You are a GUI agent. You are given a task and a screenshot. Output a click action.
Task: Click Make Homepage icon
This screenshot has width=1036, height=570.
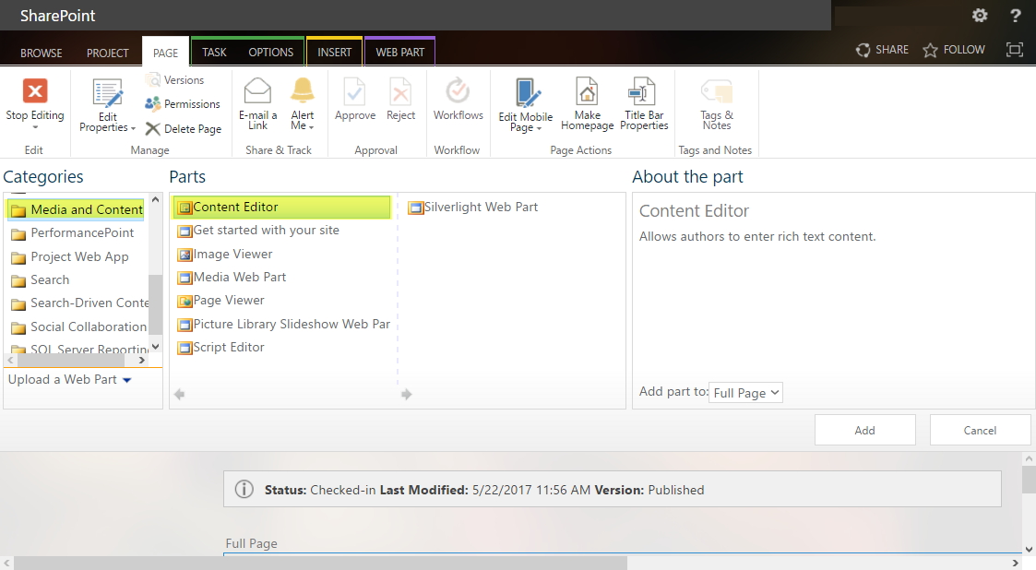coord(587,91)
